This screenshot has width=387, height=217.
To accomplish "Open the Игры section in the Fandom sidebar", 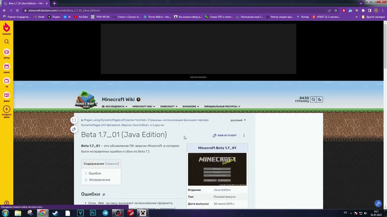I will coord(7,54).
